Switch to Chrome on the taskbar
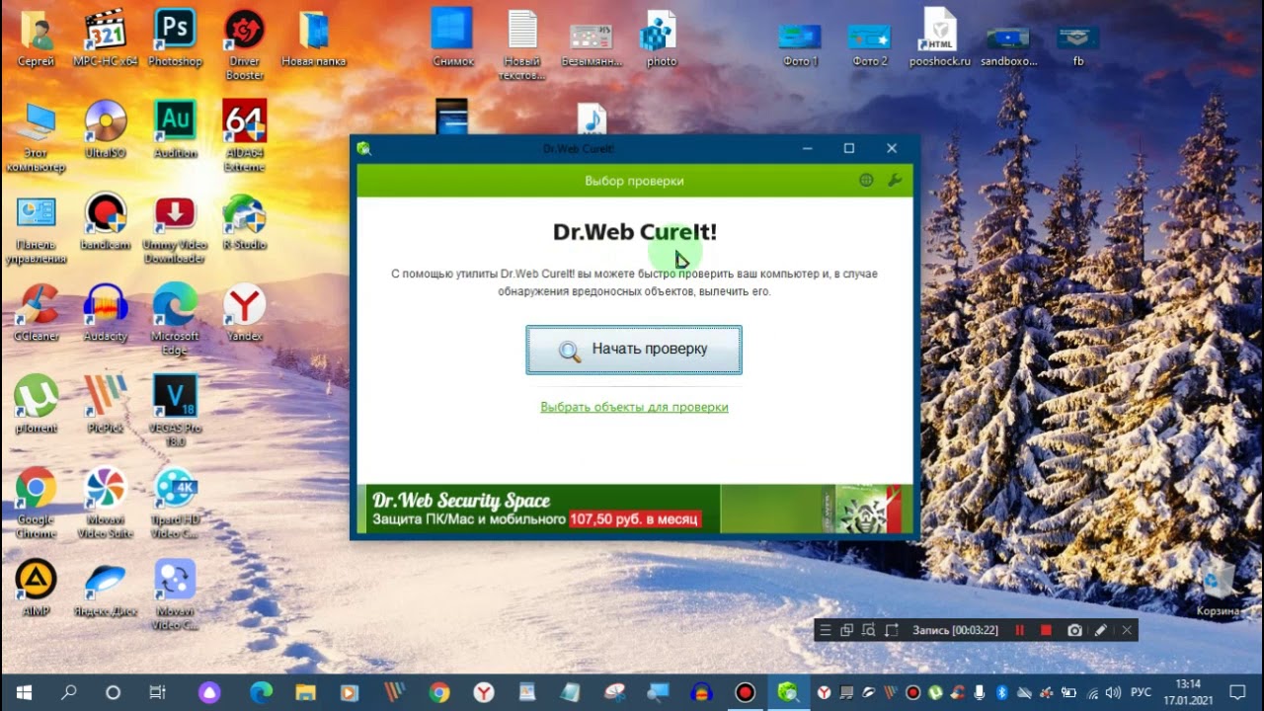 pyautogui.click(x=439, y=693)
